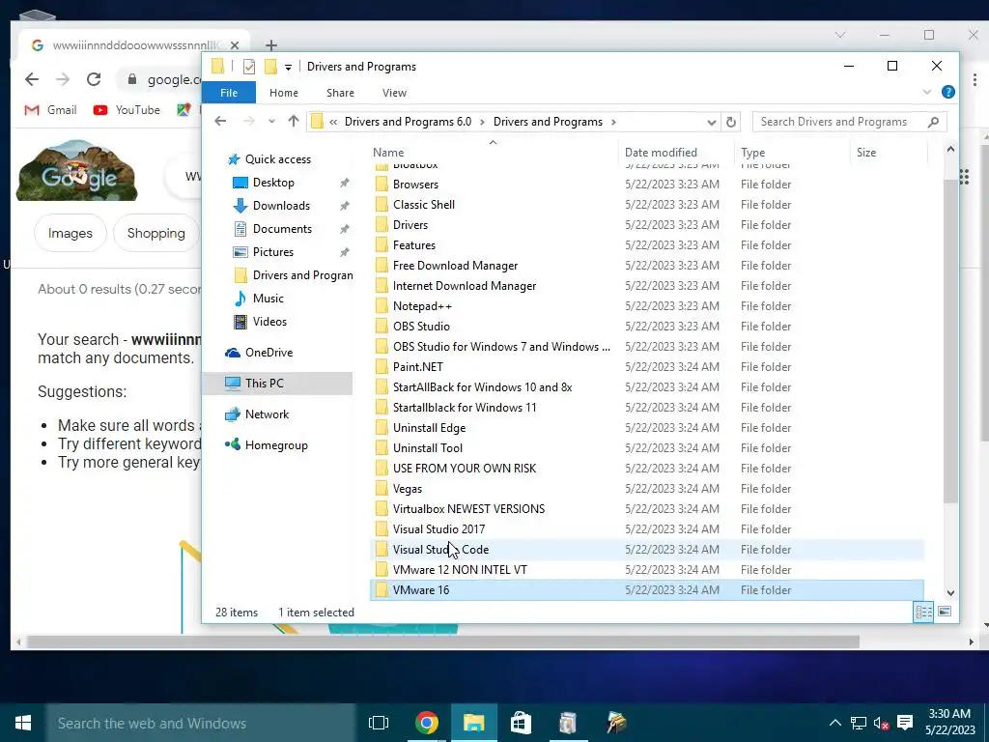Click the taskbar Search the web box

point(201,723)
